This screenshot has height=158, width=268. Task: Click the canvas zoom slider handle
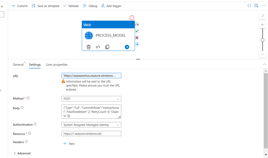[x=262, y=40]
